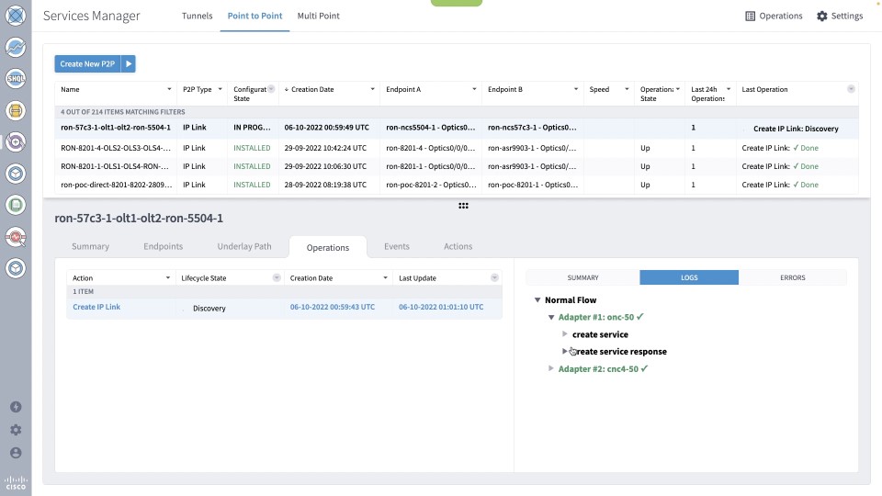The image size is (882, 496).
Task: Open the Speed column dropdown arrow
Action: 626,89
